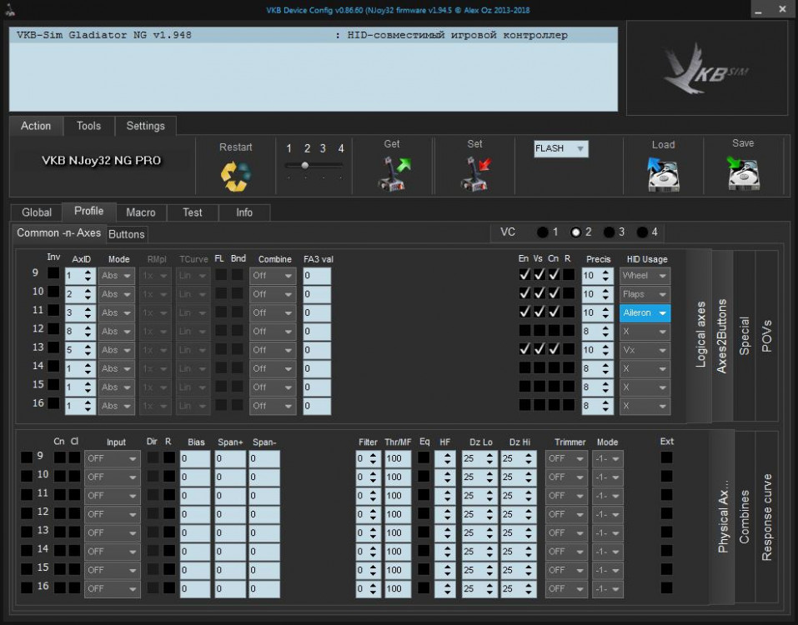The width and height of the screenshot is (798, 625).
Task: Click the Get joystick icon
Action: click(x=393, y=173)
